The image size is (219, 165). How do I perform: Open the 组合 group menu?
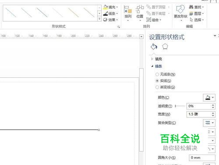(154, 20)
